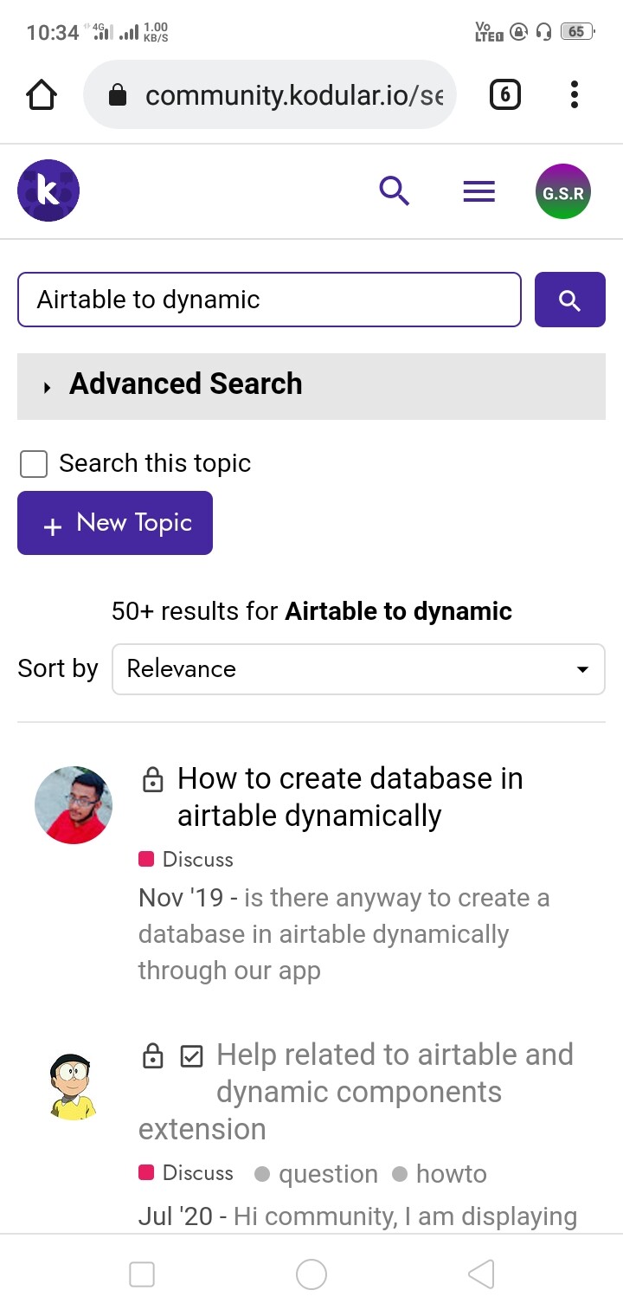Tap the cartoon avatar of second result author
623x1316 pixels.
74,1087
